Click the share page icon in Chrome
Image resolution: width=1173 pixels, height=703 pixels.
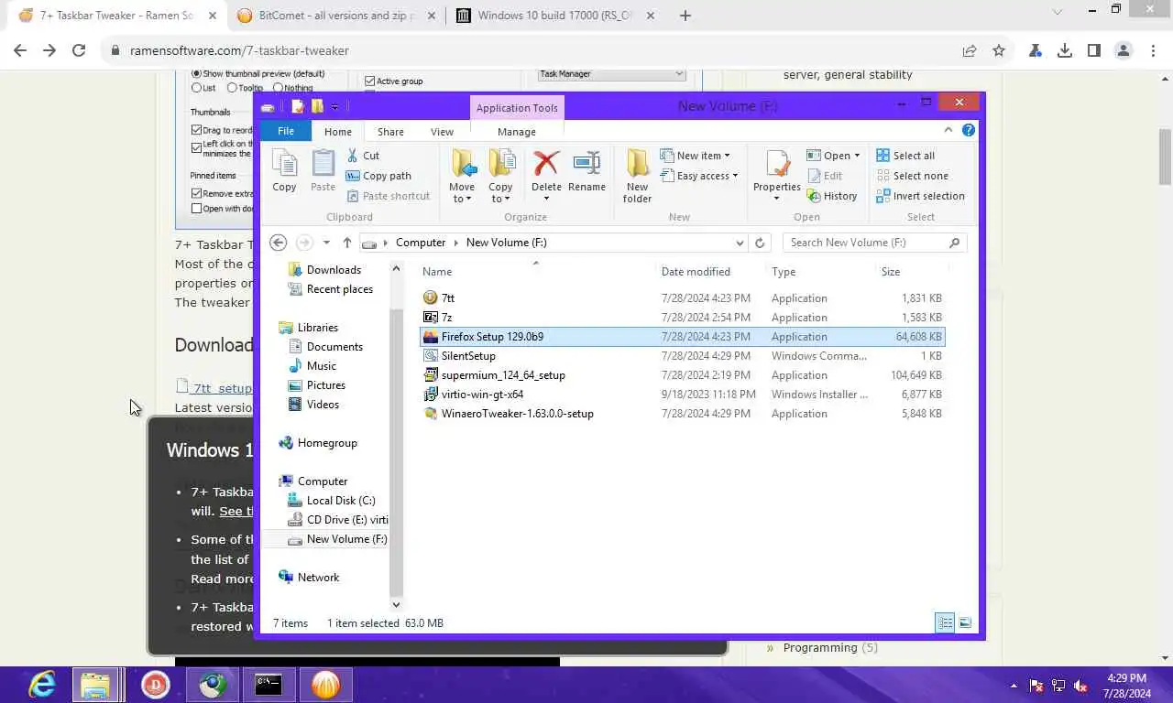970,50
